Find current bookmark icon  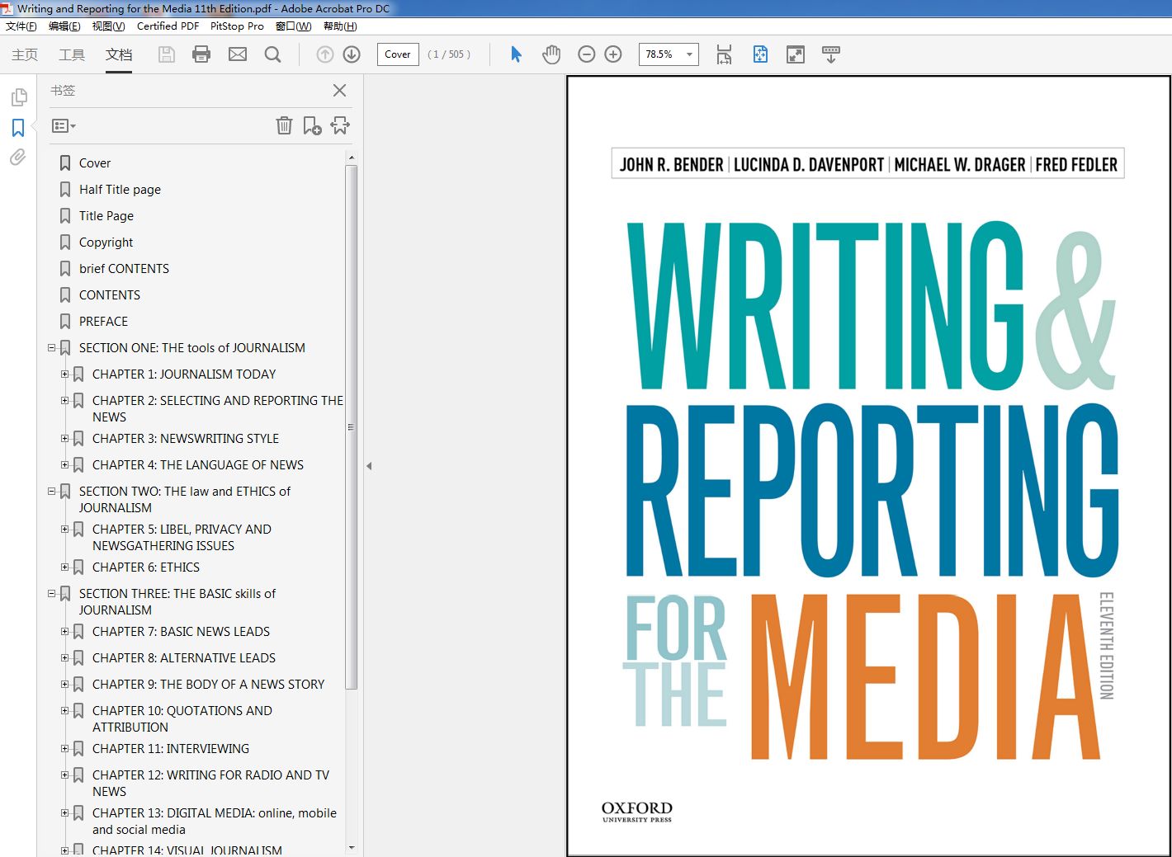click(340, 125)
